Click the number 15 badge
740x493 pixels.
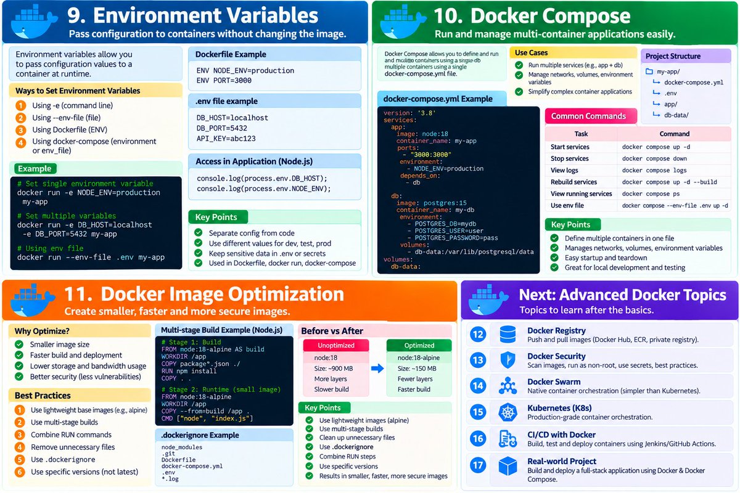pos(478,412)
